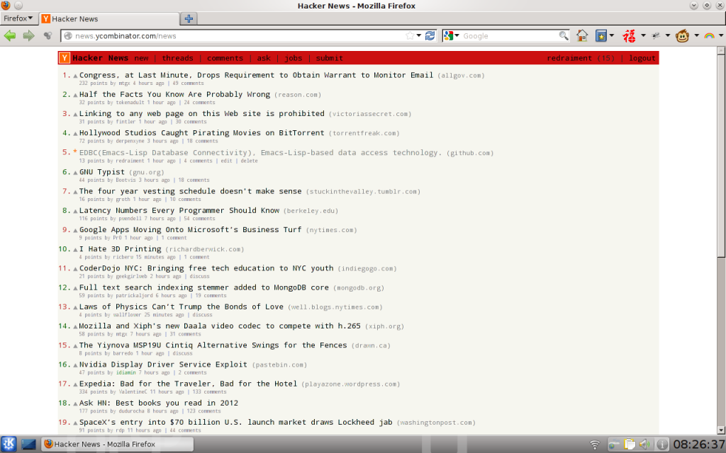The height and width of the screenshot is (453, 726).
Task: Upvote the Congress warrant email story
Action: click(75, 74)
